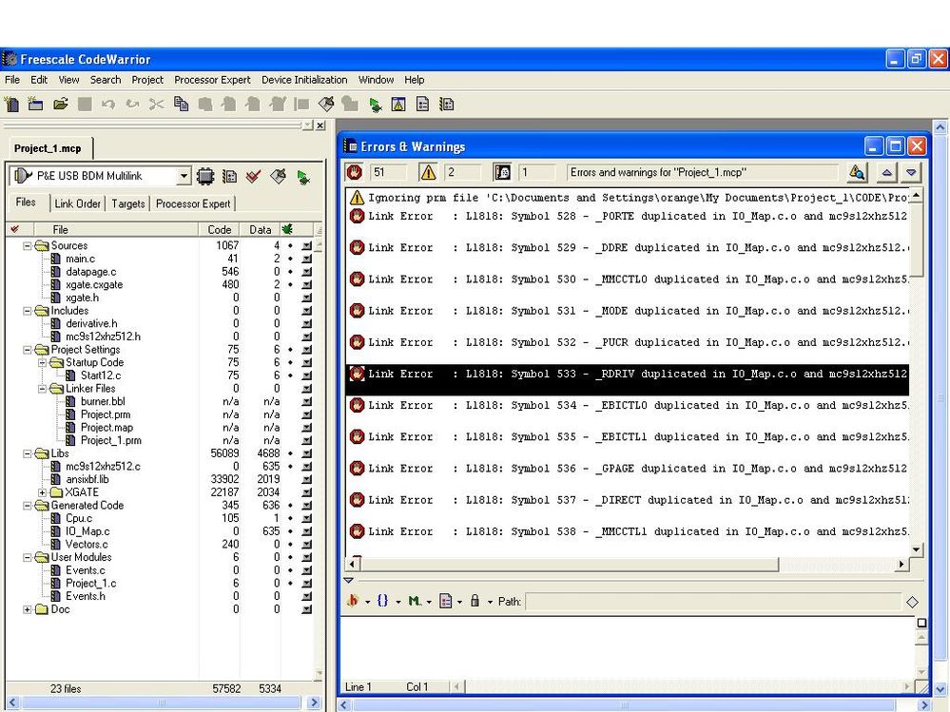The image size is (950, 712).
Task: Go to previous message with up arrow
Action: point(886,173)
